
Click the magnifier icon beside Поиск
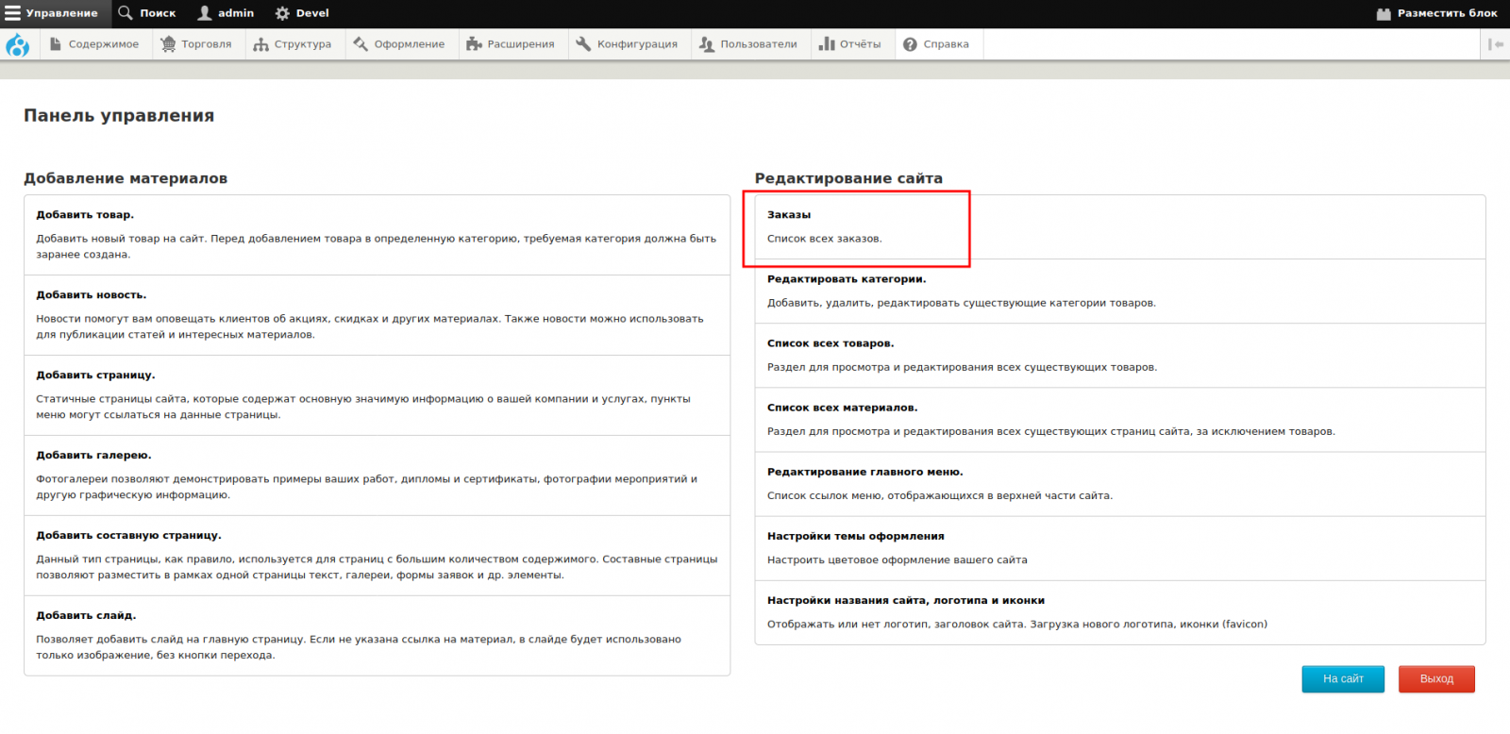(126, 13)
